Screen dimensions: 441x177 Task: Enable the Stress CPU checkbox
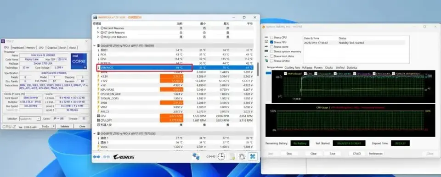tap(271, 37)
